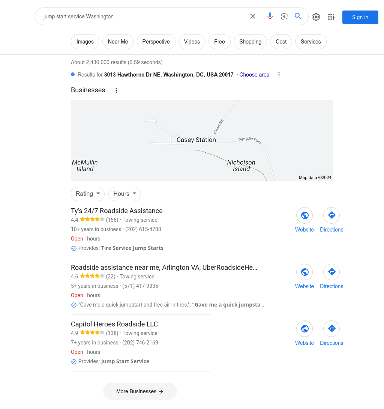384x409 pixels.
Task: Switch to the Images tab
Action: (85, 42)
